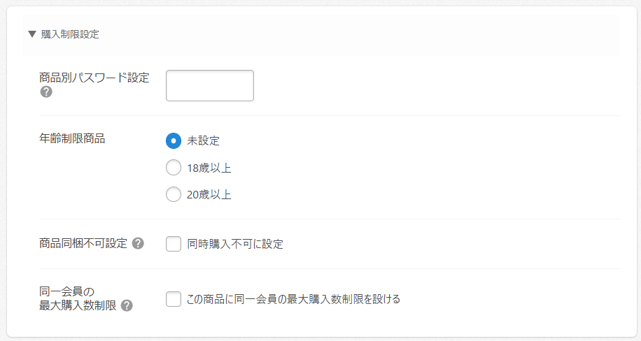Viewport: 641px width, 341px height.
Task: Click the 20歳以上 option label text
Action: tap(209, 195)
